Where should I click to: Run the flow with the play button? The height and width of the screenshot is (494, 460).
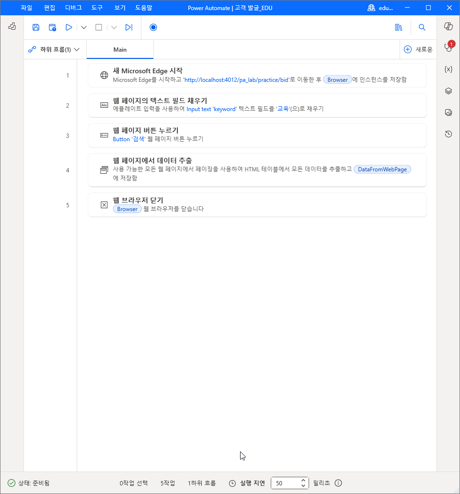tap(69, 27)
